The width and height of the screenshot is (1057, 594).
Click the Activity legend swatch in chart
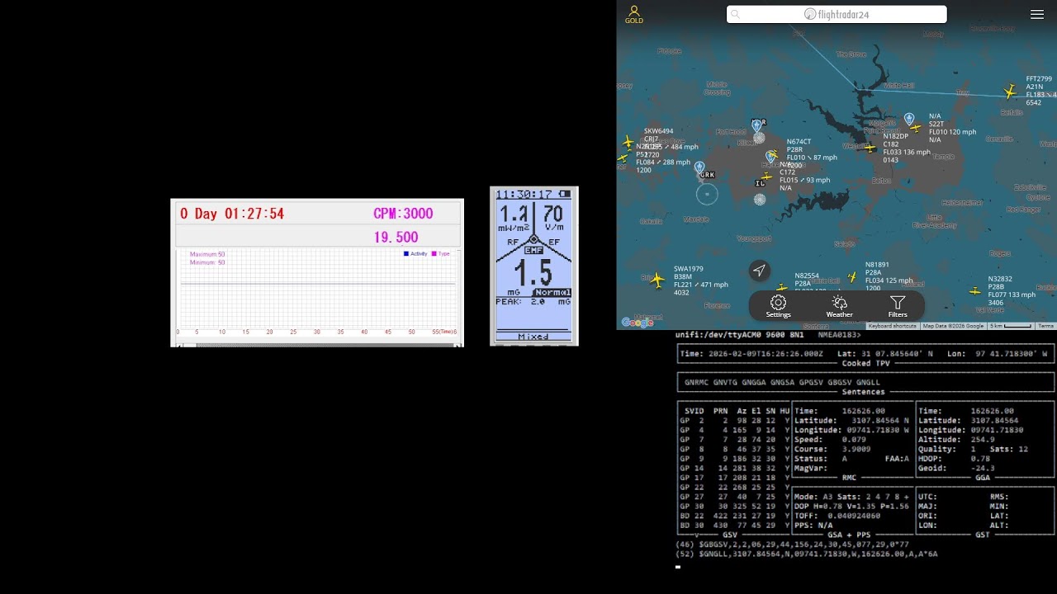[406, 254]
